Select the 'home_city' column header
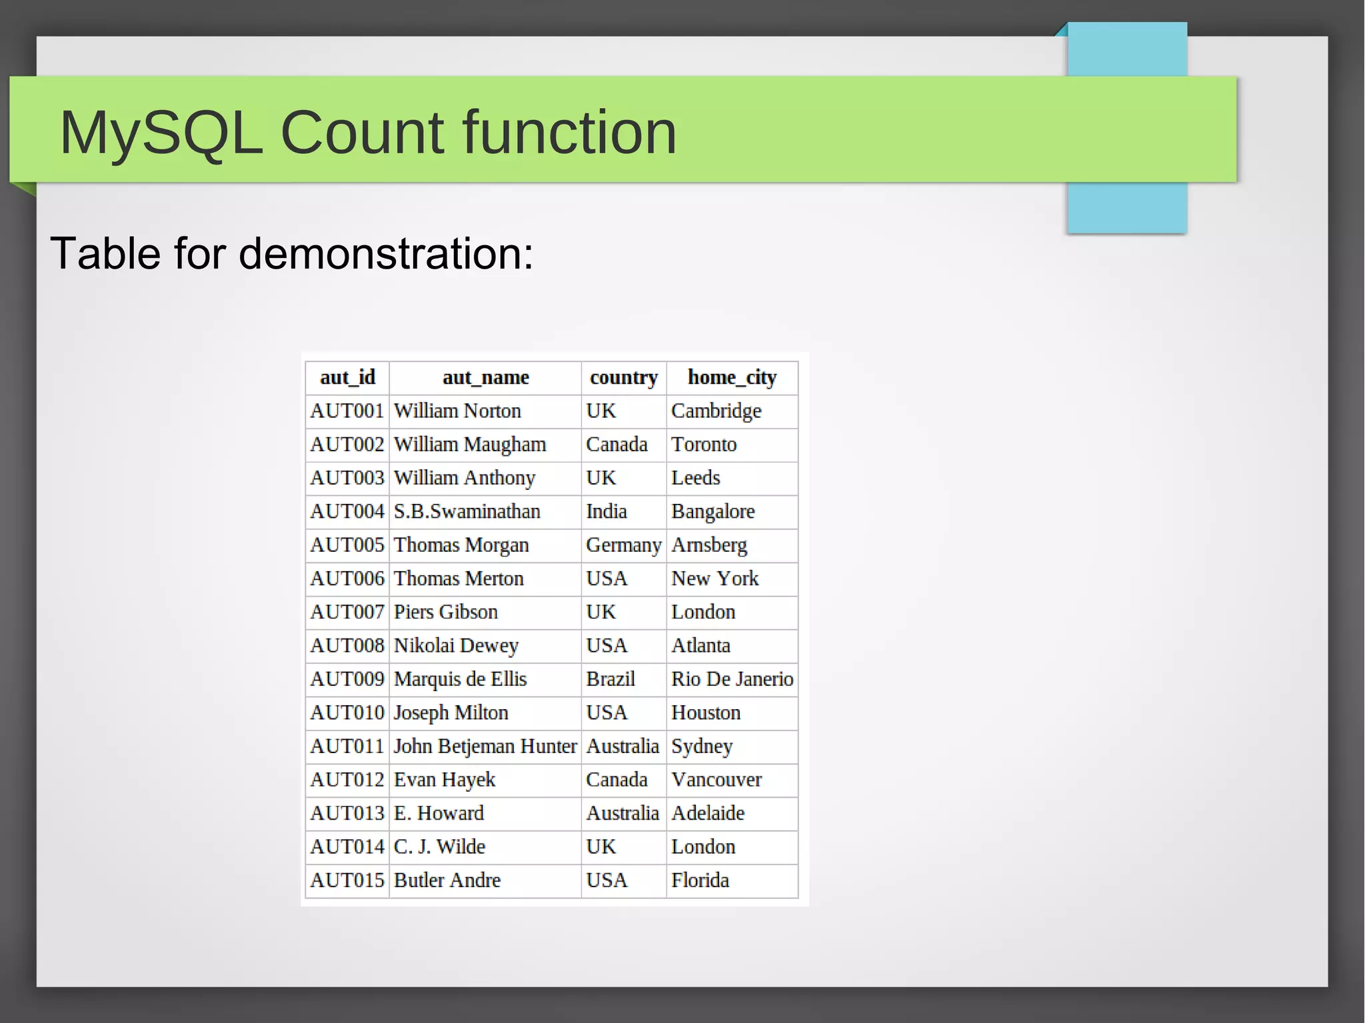 (732, 378)
